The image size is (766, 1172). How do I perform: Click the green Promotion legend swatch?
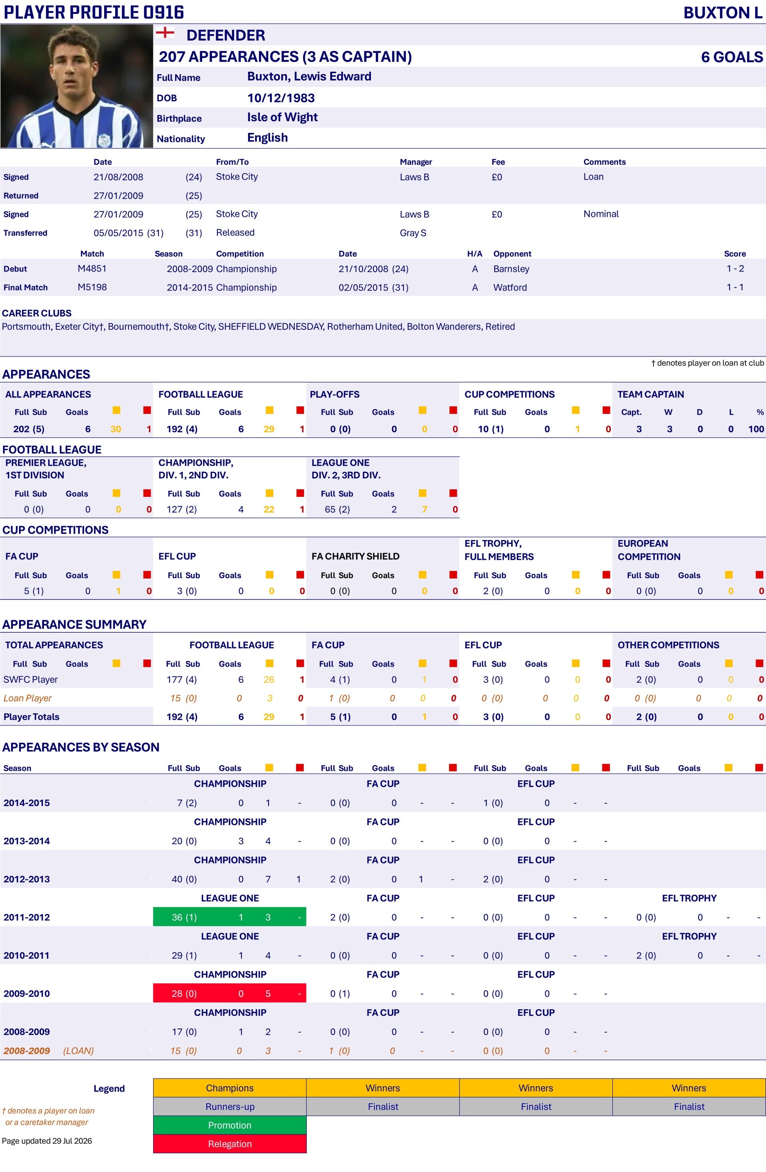click(230, 1125)
